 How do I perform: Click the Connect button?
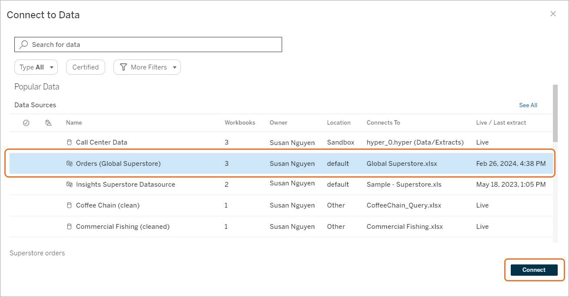[534, 270]
